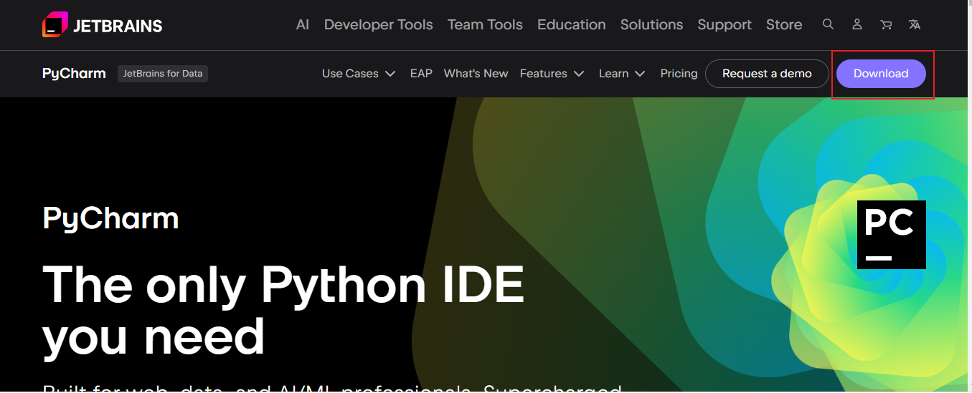Open the Support menu

(x=725, y=24)
